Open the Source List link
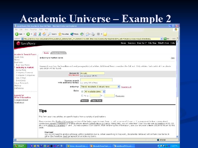Screen dimensions: 198x148 click(126, 87)
